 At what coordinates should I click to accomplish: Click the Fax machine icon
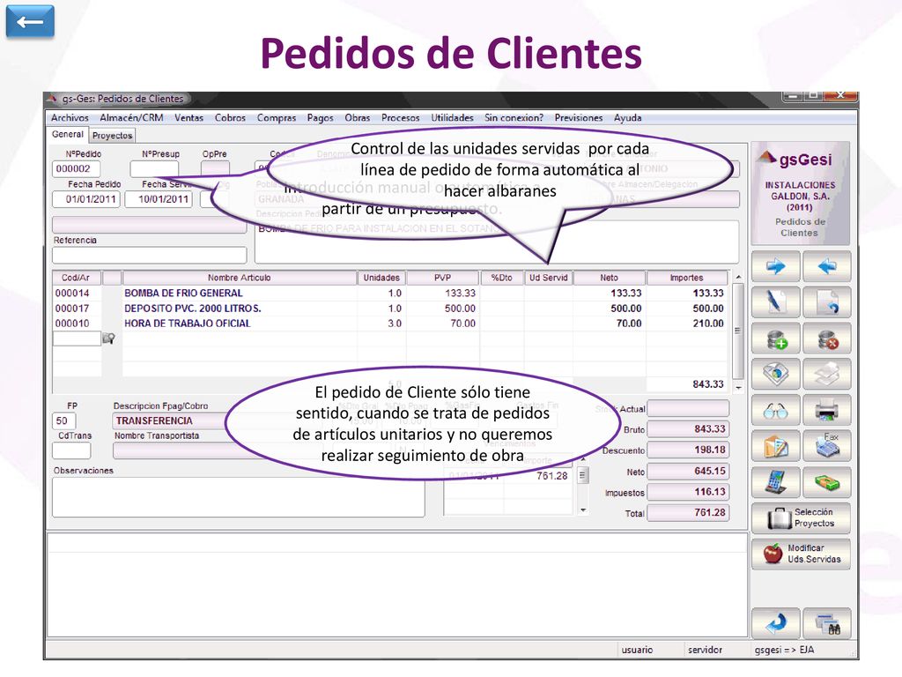826,446
